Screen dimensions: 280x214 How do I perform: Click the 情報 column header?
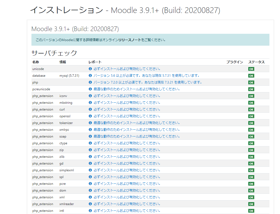pyautogui.click(x=63, y=62)
